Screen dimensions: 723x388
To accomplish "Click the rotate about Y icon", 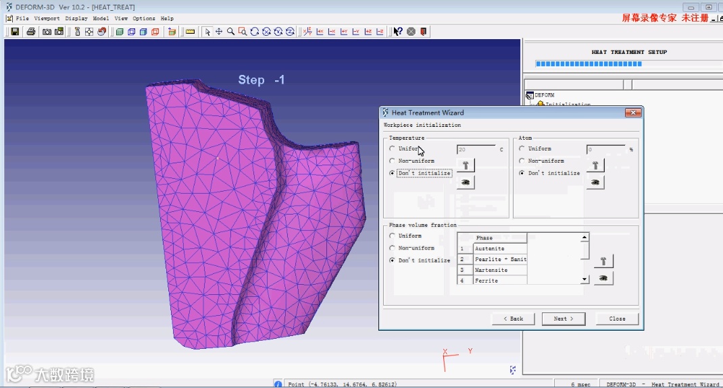I will (278, 31).
